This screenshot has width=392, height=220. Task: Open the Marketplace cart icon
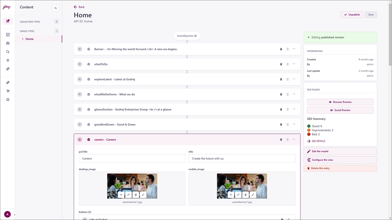[x=8, y=91]
